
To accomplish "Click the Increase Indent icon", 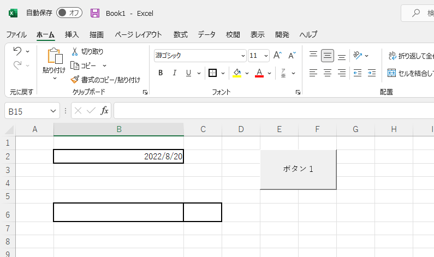I will [x=372, y=73].
